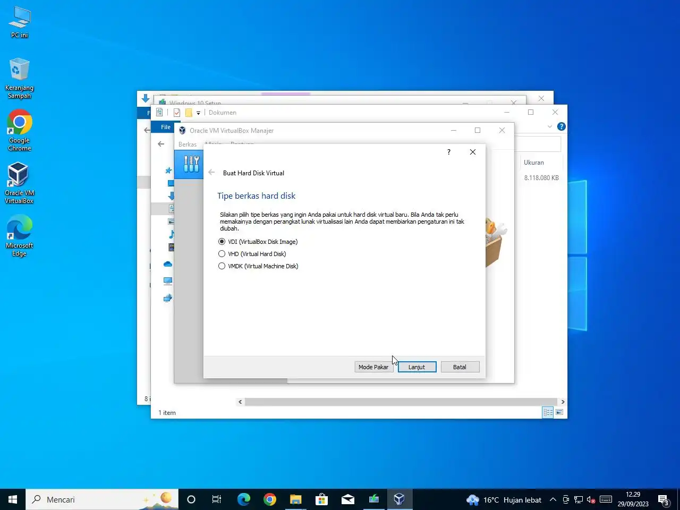Click the 8.118.080 KB size cell

pyautogui.click(x=541, y=178)
